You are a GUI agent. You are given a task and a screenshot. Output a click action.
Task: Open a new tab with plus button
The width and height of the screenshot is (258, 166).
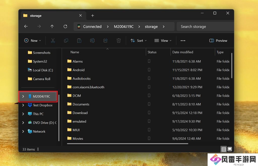pyautogui.click(x=92, y=16)
